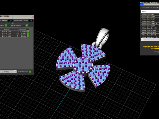Click gem count cell showing 60
The width and height of the screenshot is (159, 119).
click(18, 34)
